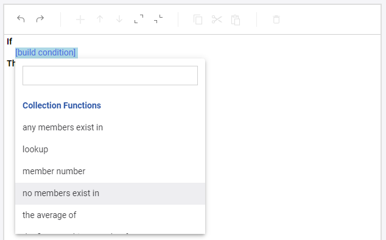Click the If keyword label
Screen dimensions: 386x240
pyautogui.click(x=9, y=41)
